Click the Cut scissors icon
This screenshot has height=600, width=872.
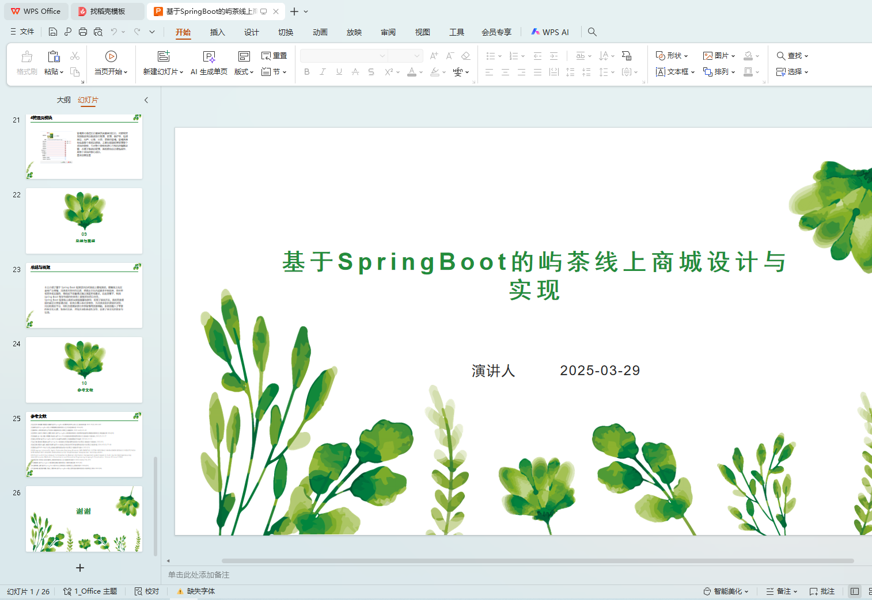[75, 56]
